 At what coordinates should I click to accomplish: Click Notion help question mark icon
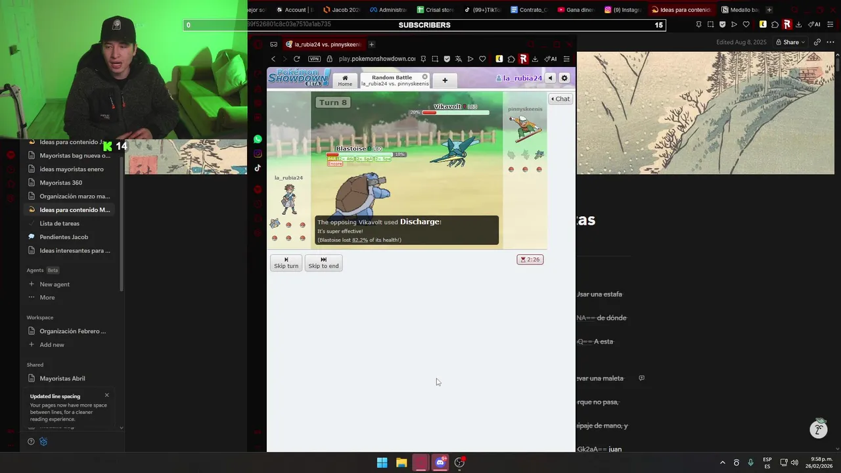pos(31,441)
